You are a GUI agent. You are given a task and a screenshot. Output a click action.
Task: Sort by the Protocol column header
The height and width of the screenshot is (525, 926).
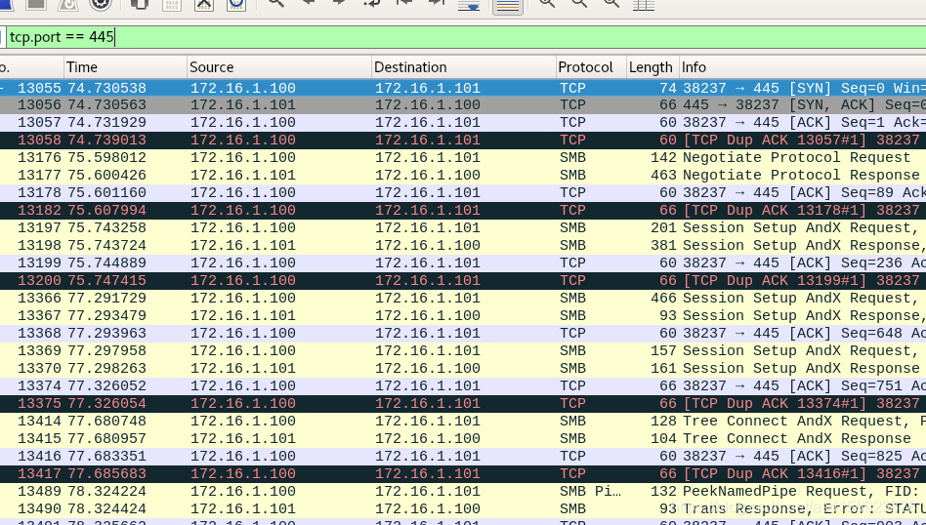coord(591,67)
